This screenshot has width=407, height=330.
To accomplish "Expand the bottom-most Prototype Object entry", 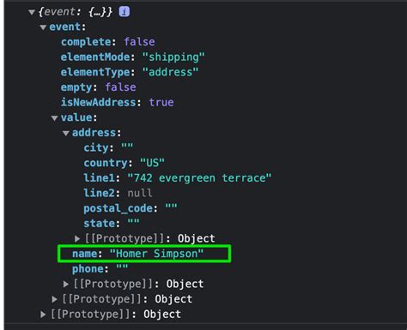I will [x=43, y=315].
